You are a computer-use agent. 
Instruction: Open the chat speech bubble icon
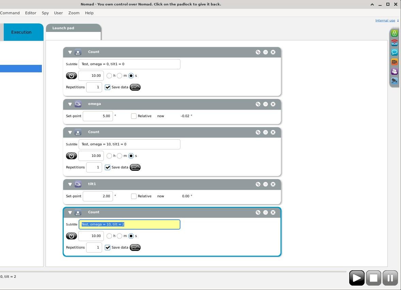click(x=394, y=52)
